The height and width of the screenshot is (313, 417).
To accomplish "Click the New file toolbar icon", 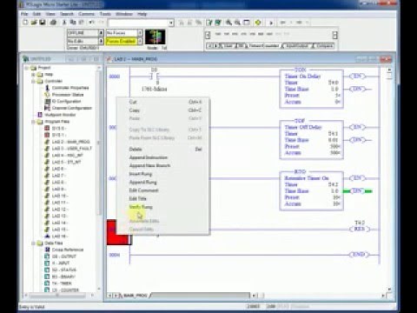I will point(25,23).
